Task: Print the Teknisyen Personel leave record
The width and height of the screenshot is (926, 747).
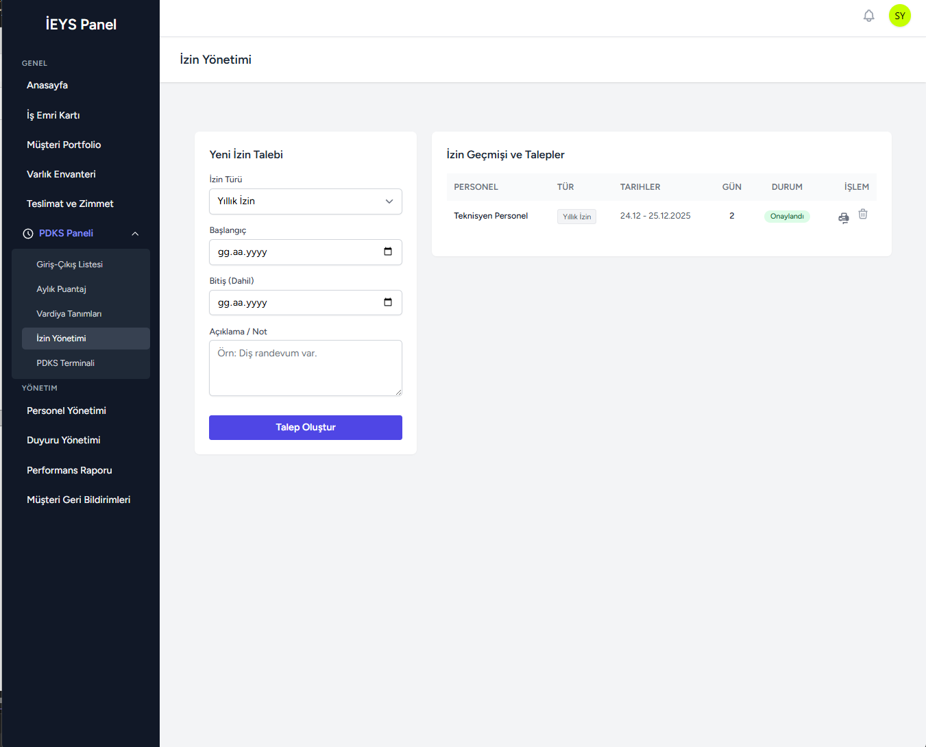Action: tap(843, 217)
